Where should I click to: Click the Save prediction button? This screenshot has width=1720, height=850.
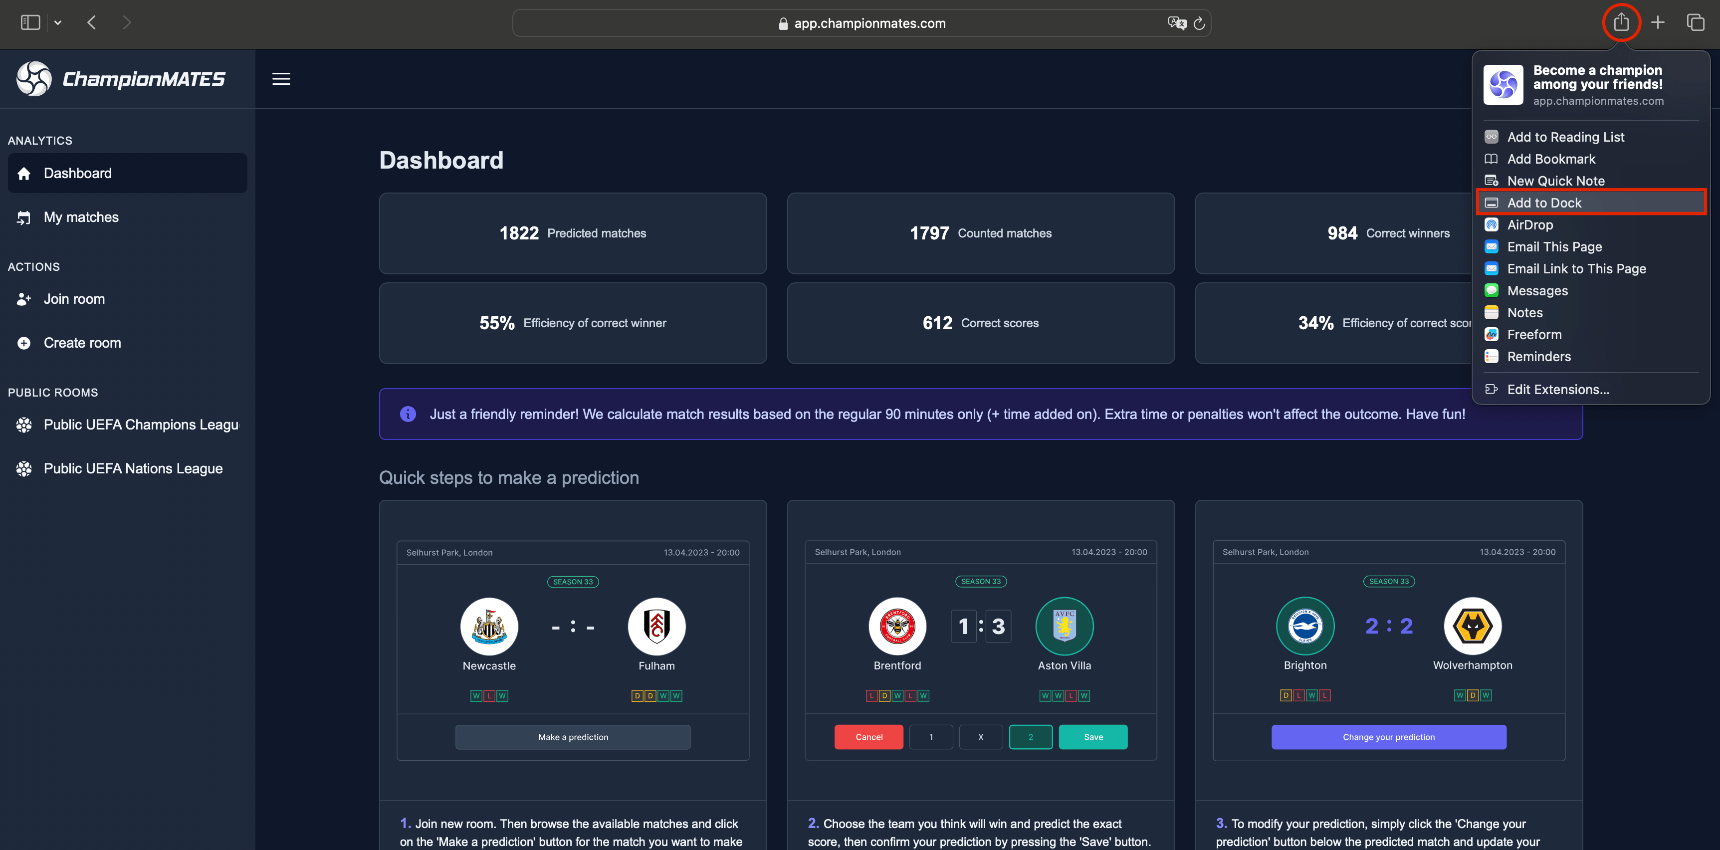1093,737
